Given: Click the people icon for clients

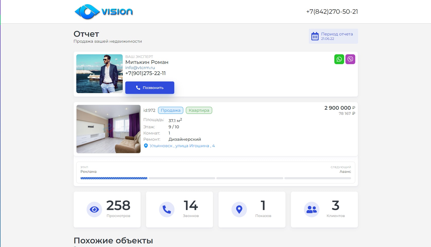Looking at the screenshot, I should point(311,210).
